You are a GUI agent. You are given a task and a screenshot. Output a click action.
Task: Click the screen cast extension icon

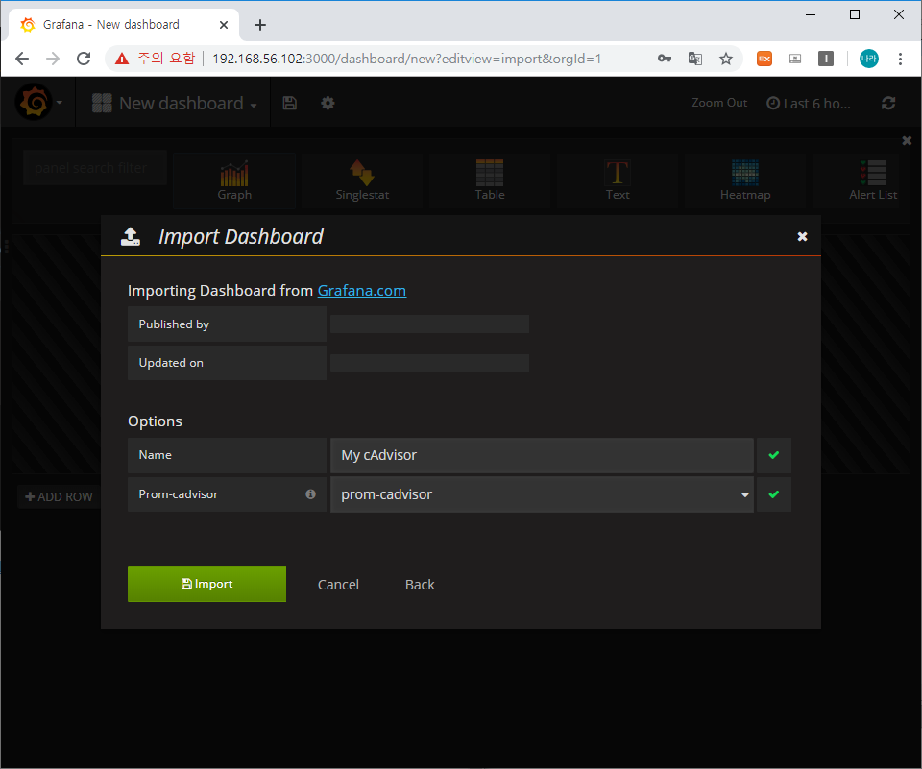tap(795, 59)
